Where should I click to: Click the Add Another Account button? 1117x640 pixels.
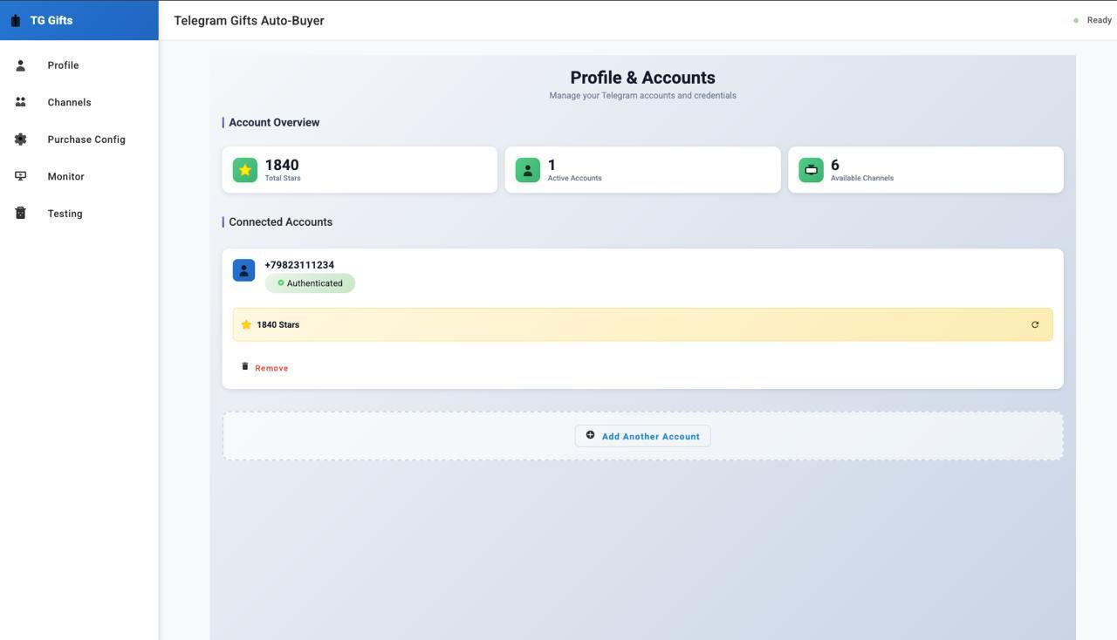643,436
